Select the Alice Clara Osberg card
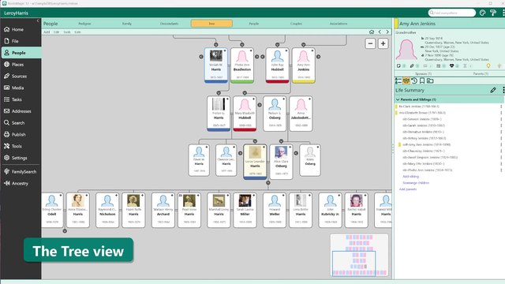505x284 pixels. pos(281,162)
